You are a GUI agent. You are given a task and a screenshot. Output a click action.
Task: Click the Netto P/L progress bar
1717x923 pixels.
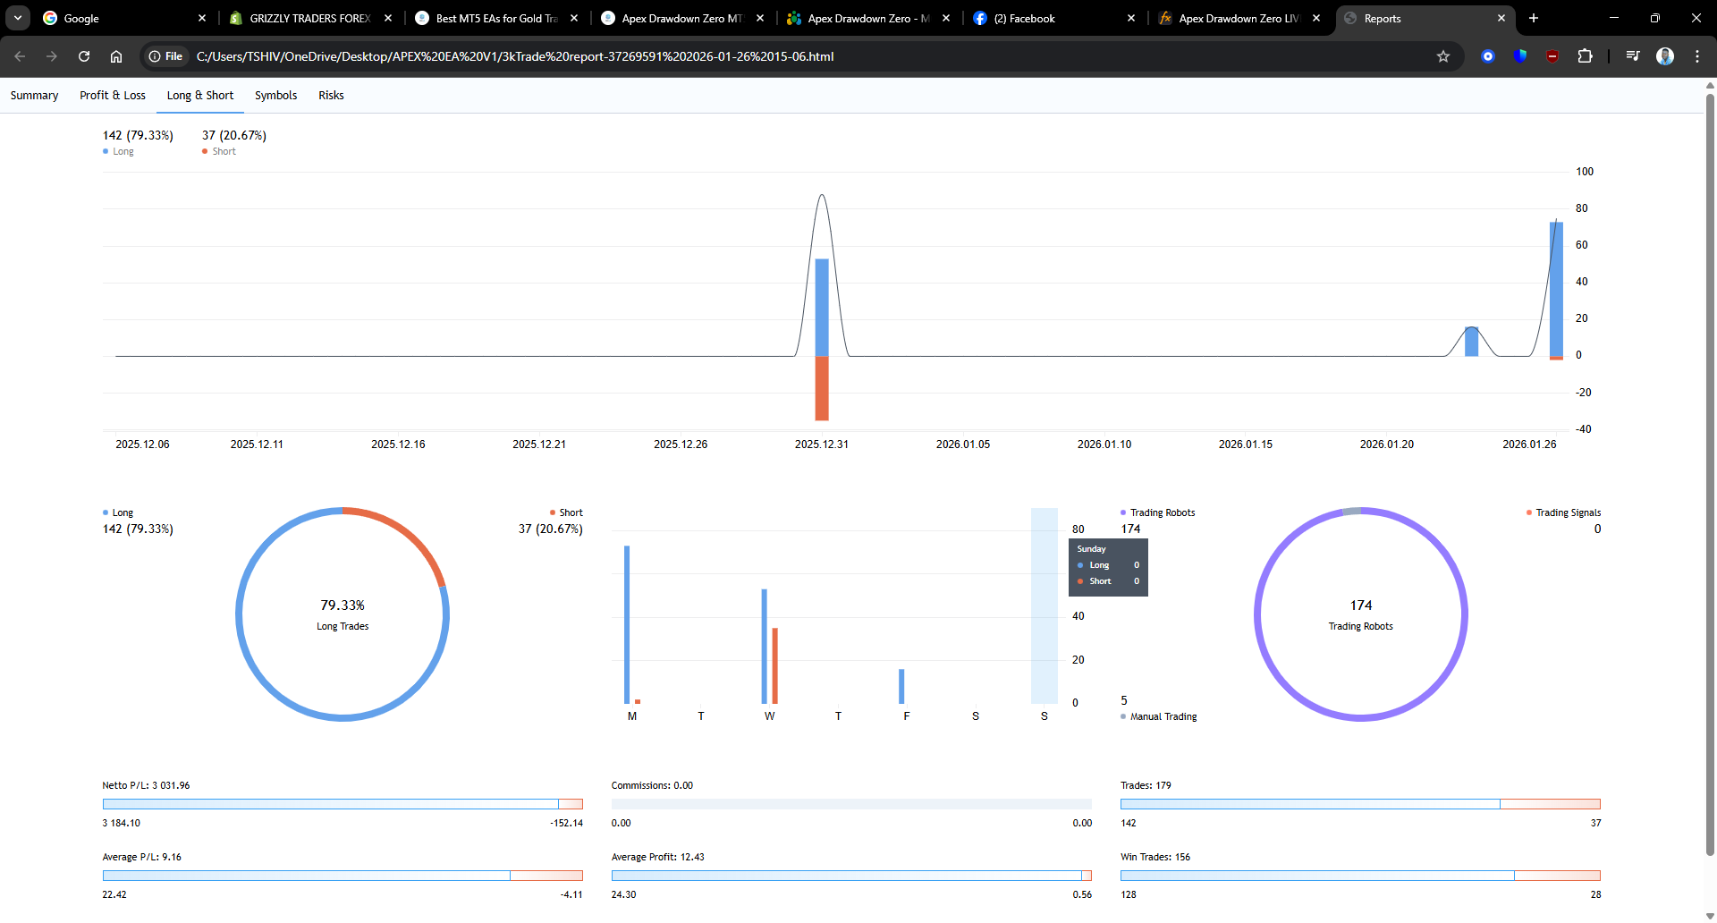click(x=343, y=804)
